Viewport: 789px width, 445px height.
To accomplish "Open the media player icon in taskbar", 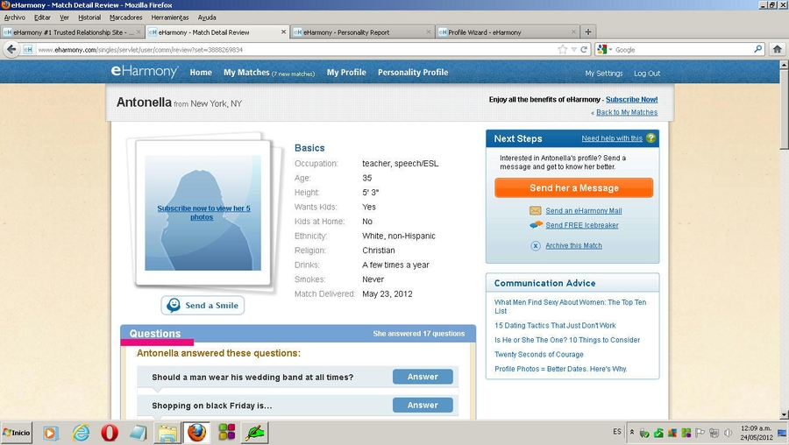I will tap(51, 433).
